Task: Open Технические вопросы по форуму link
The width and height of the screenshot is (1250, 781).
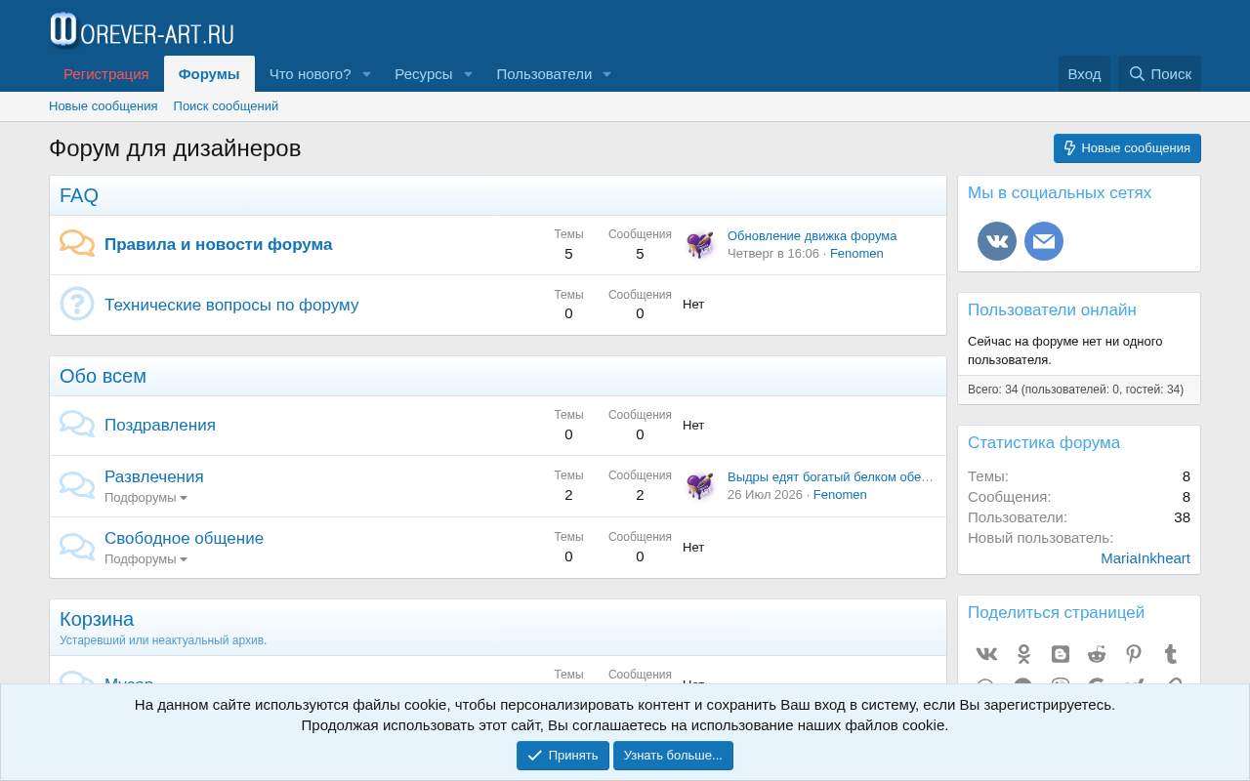Action: click(x=231, y=305)
